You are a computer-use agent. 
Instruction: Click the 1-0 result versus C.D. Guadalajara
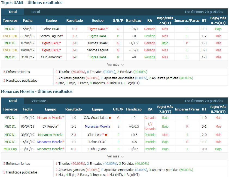coord(74,118)
